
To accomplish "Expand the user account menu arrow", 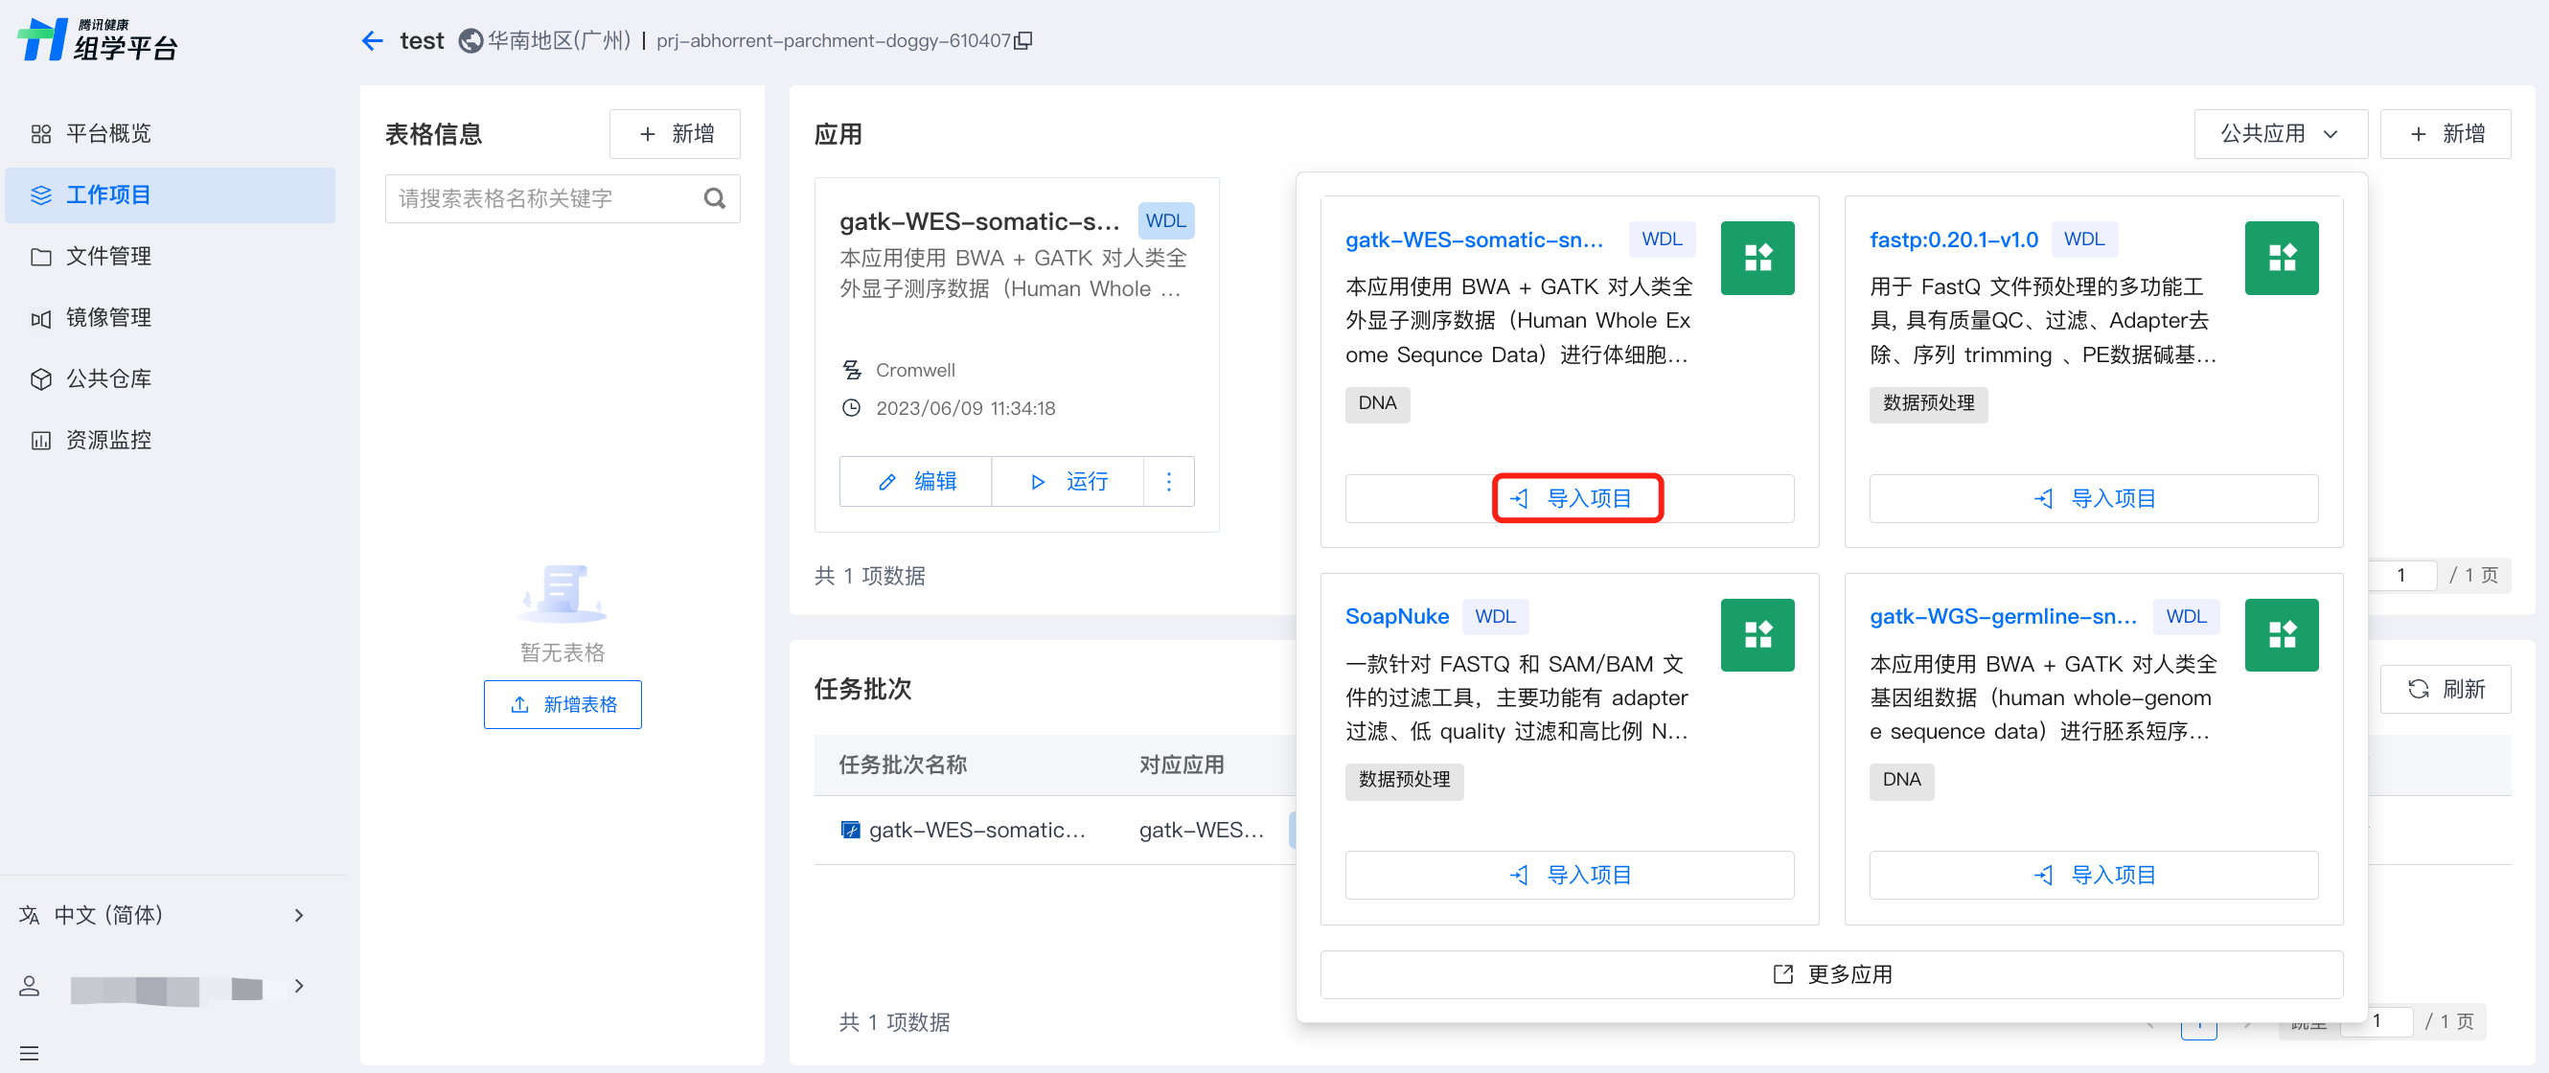I will (x=299, y=986).
